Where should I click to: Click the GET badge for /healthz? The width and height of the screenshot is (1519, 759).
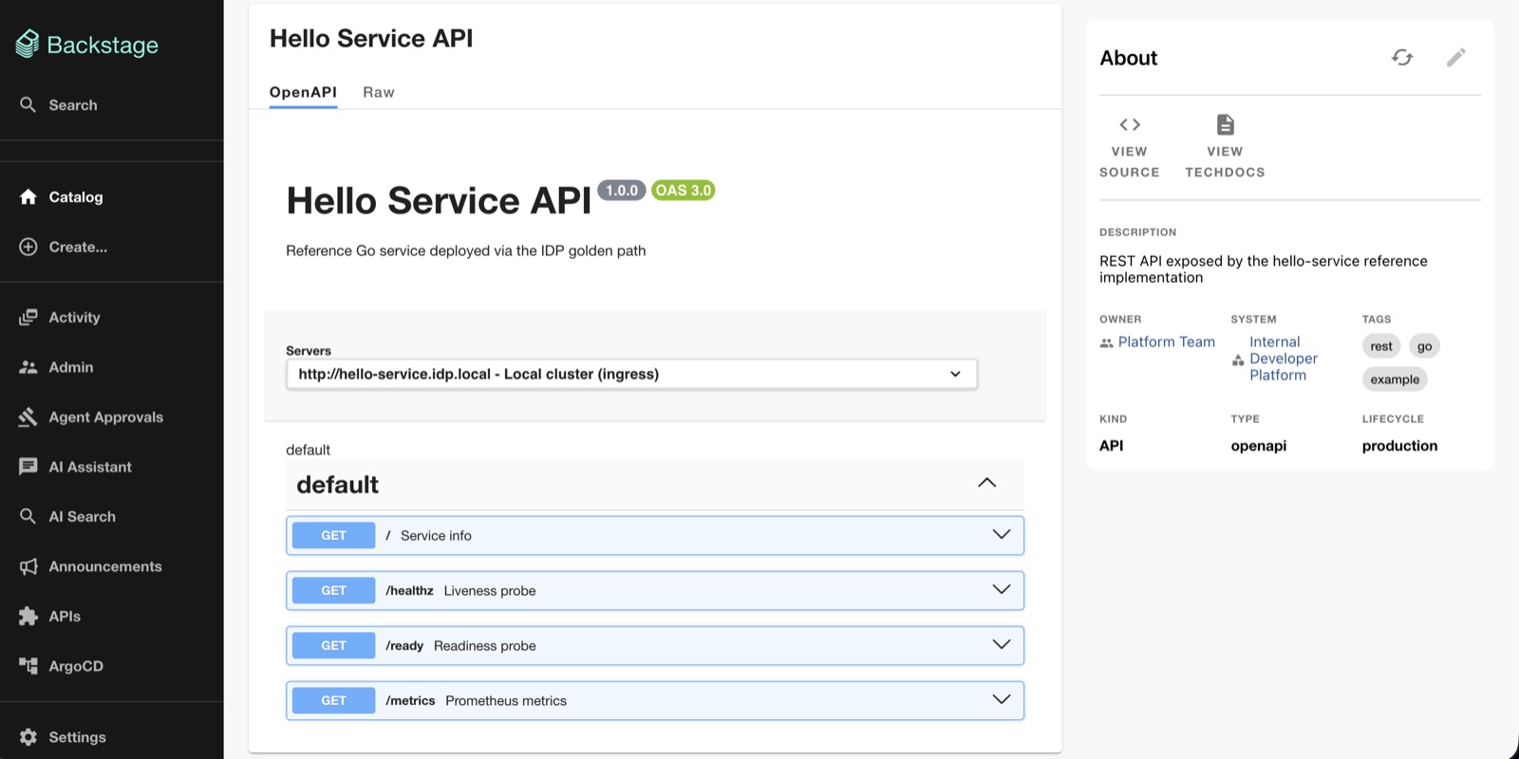click(333, 590)
